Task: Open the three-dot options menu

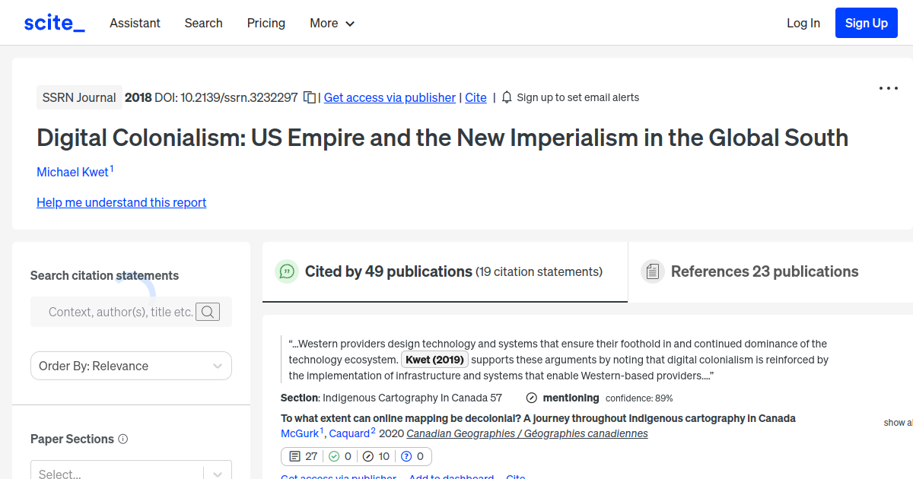Action: coord(888,88)
